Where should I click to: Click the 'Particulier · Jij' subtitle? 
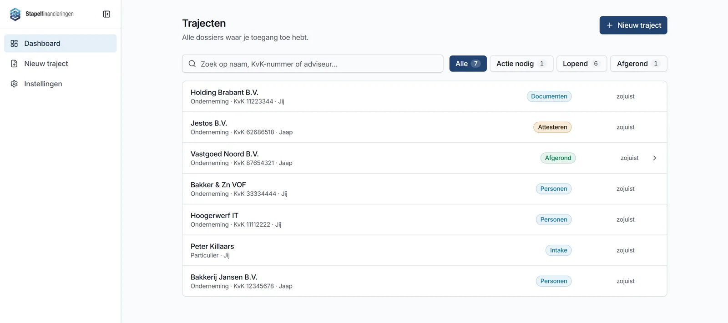[x=210, y=255]
